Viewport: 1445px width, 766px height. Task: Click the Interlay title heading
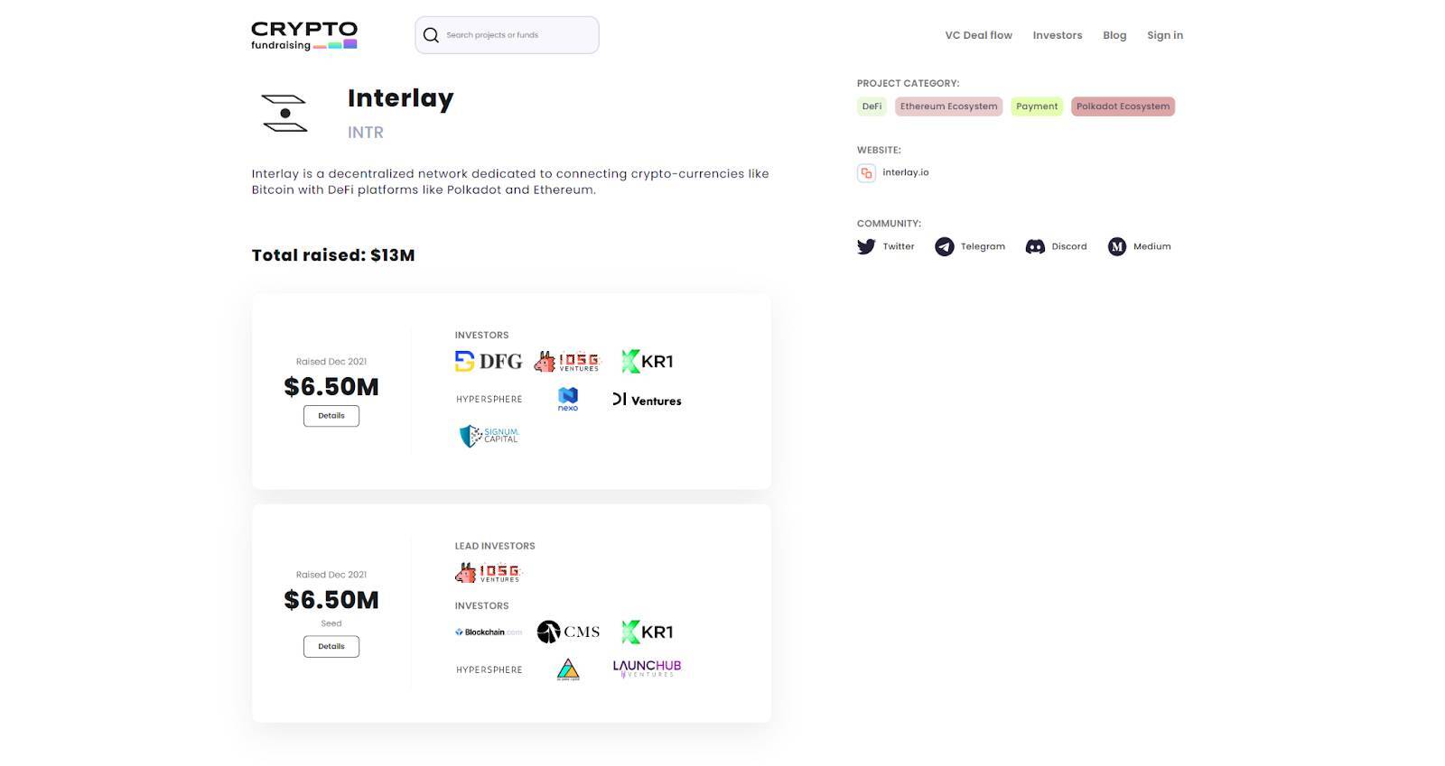(x=400, y=98)
